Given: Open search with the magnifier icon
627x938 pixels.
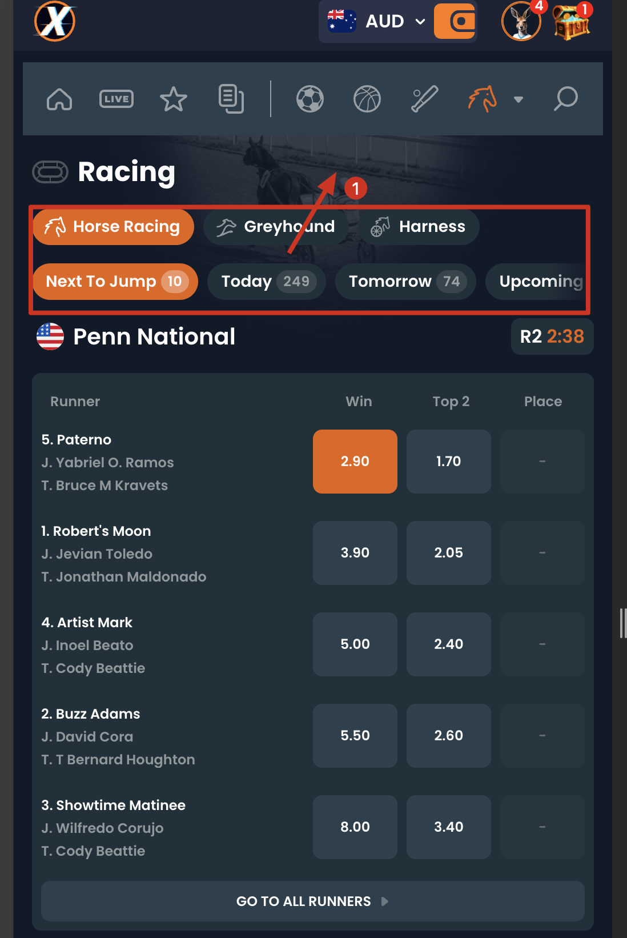Looking at the screenshot, I should tap(566, 98).
